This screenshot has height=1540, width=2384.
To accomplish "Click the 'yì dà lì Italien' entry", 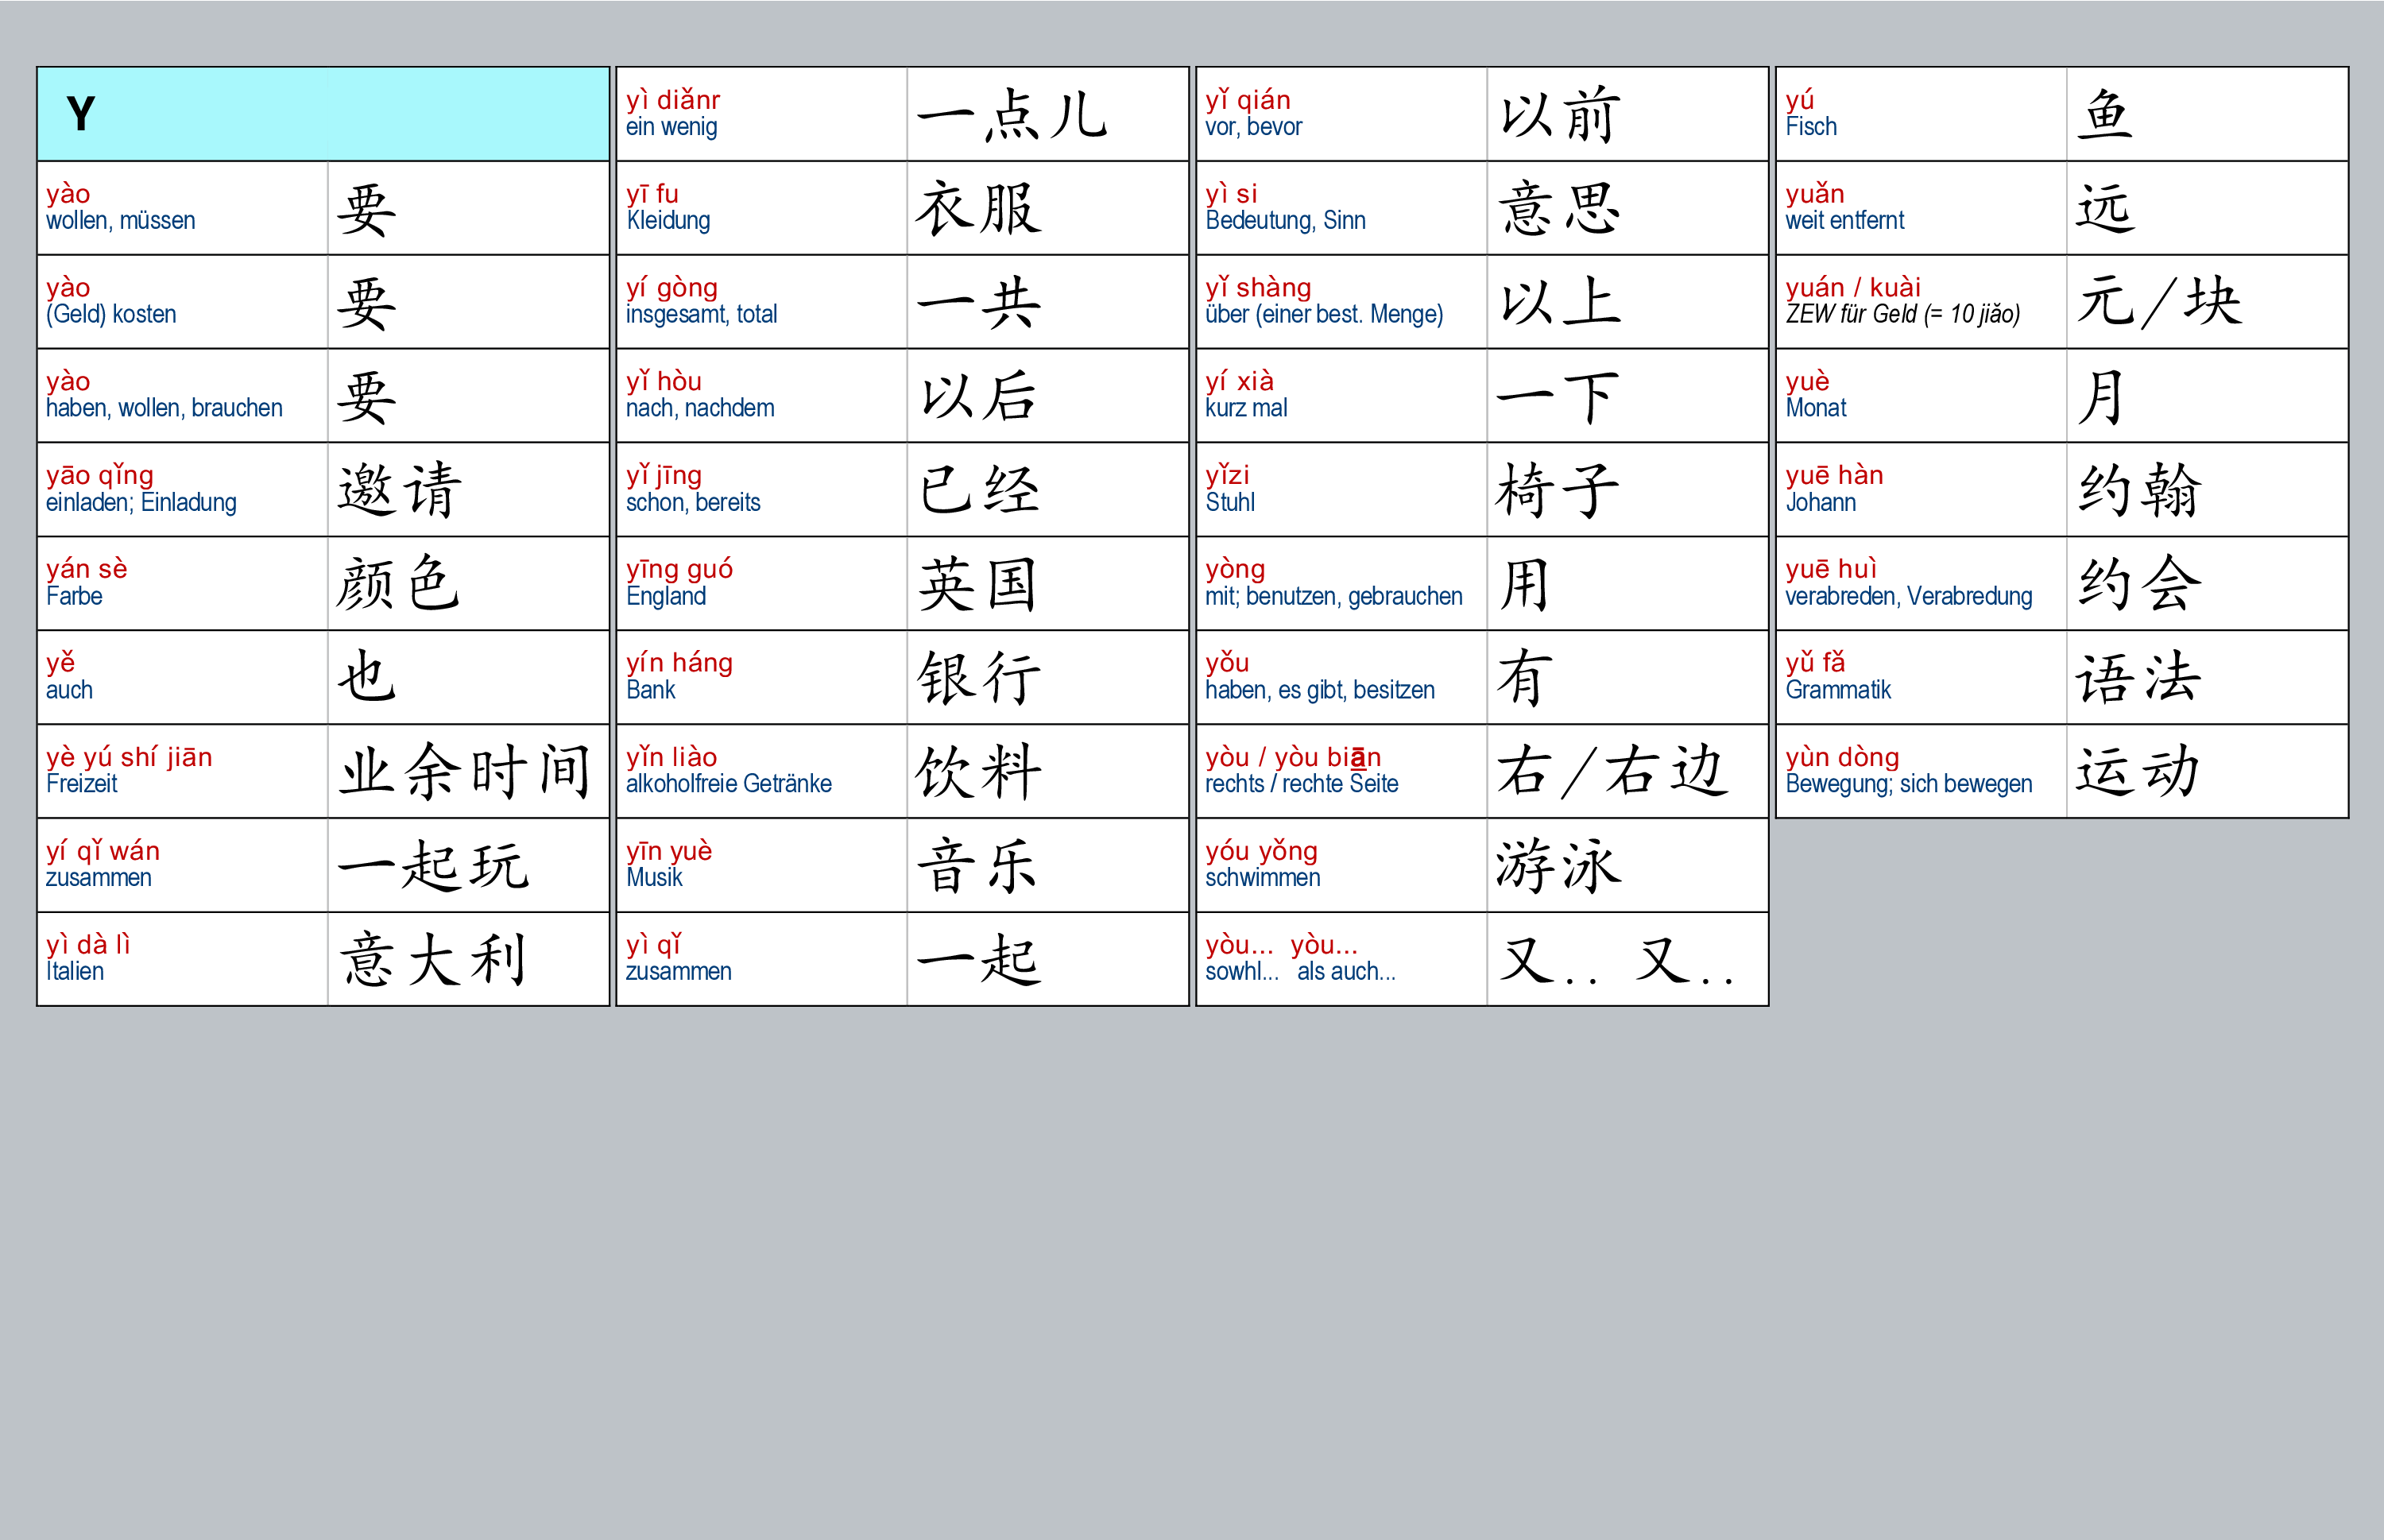I will (182, 958).
